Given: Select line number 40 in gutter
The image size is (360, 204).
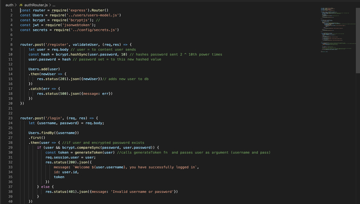Looking at the screenshot, I should coord(10,201).
